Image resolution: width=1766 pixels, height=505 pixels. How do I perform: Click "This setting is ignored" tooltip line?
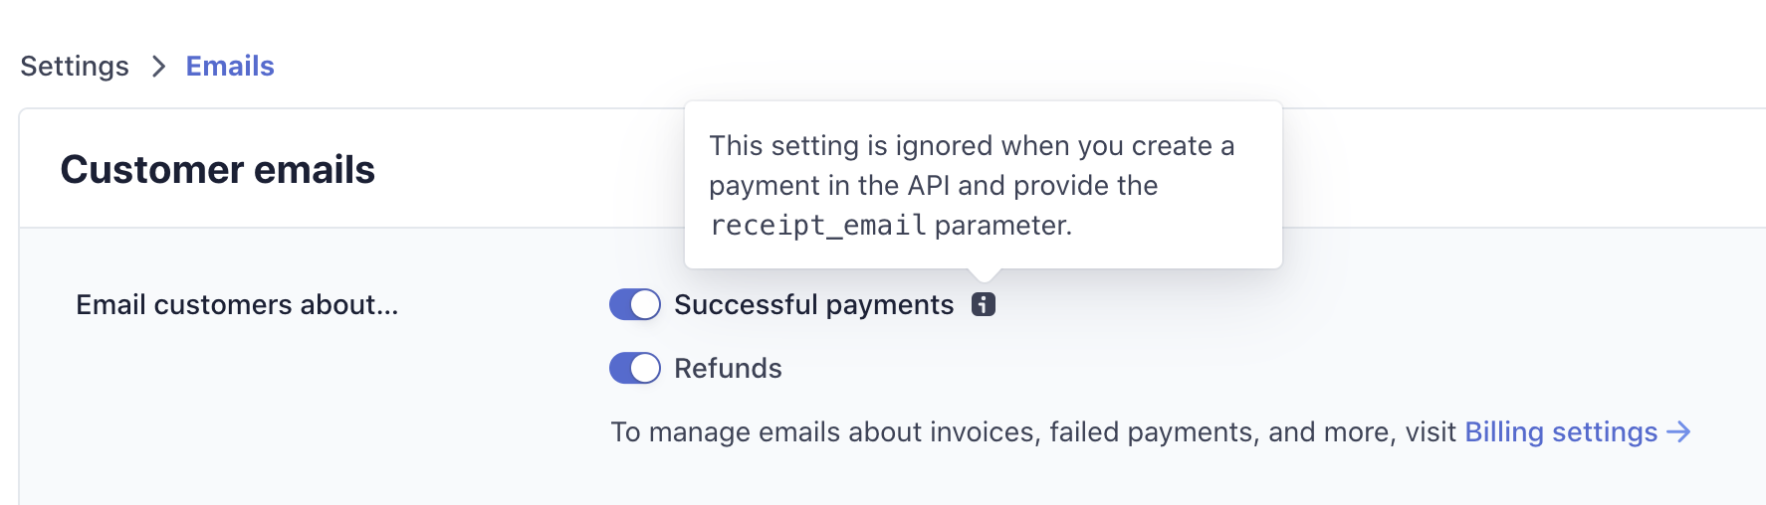point(972,145)
